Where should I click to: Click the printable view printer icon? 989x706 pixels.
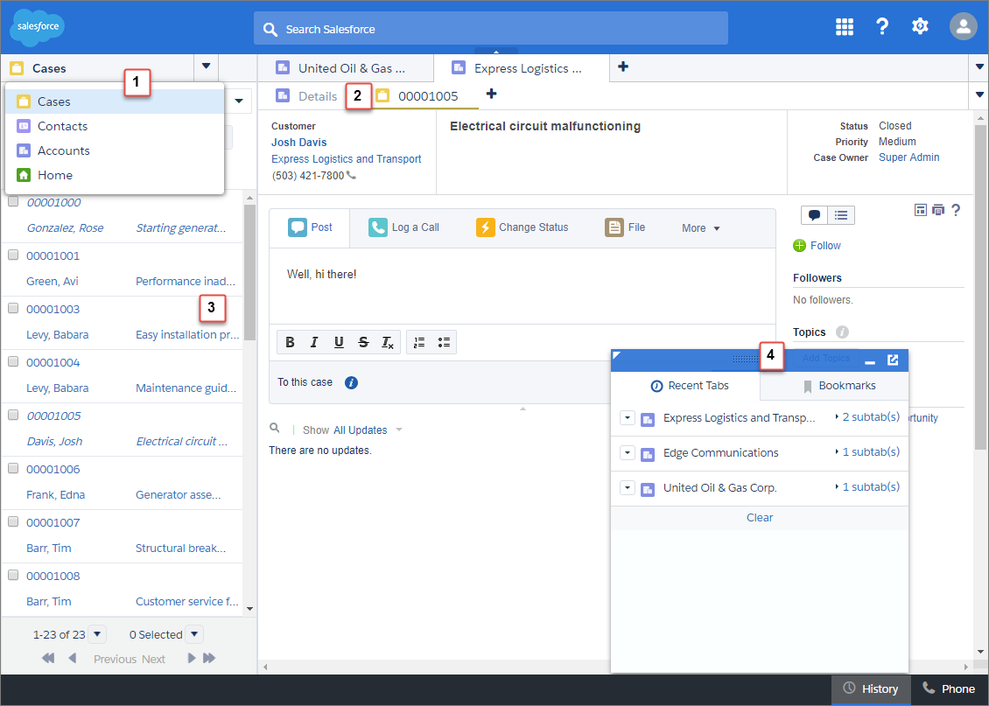point(938,210)
